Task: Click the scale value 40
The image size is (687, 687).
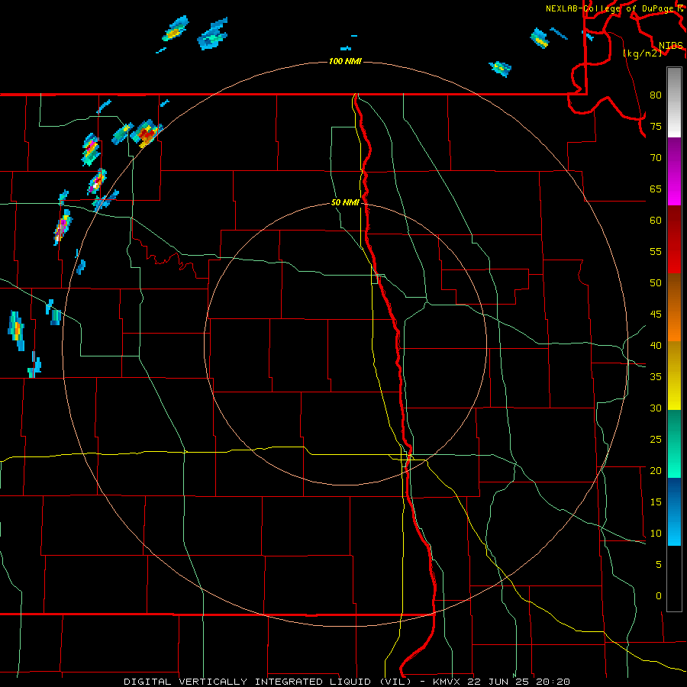Action: (x=656, y=345)
